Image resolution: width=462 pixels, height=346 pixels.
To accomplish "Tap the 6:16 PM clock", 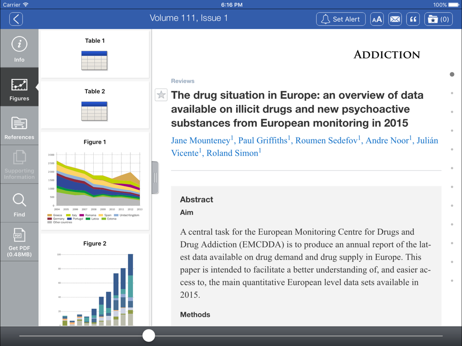I will pos(231,5).
